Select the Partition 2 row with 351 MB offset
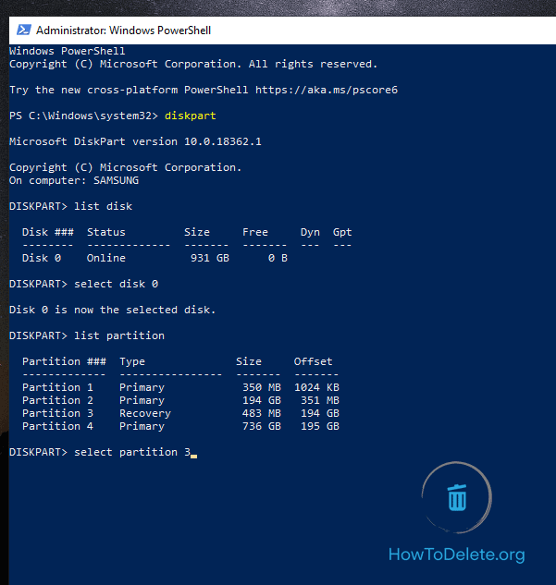The width and height of the screenshot is (556, 585). pyautogui.click(x=180, y=400)
